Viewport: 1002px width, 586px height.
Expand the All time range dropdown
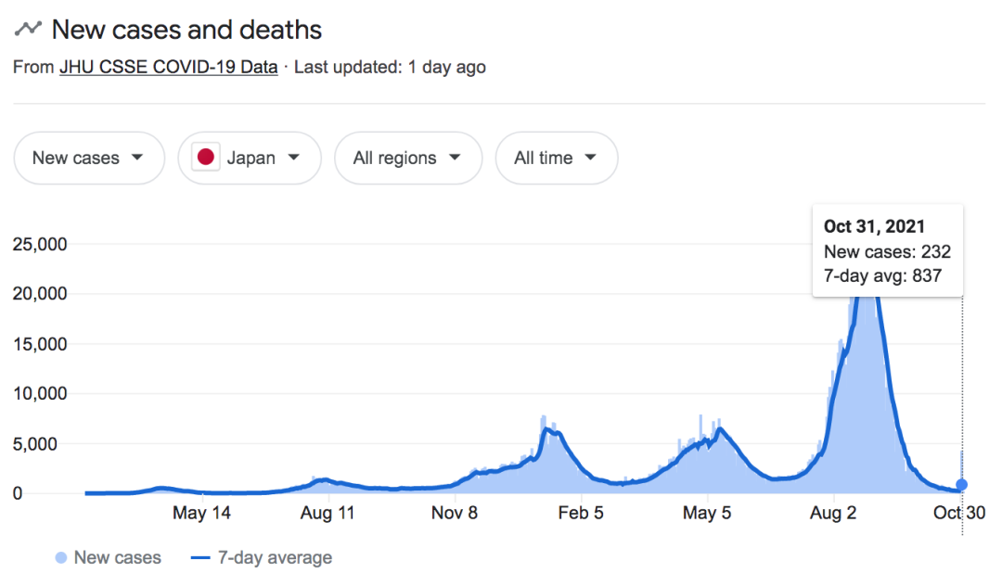556,158
